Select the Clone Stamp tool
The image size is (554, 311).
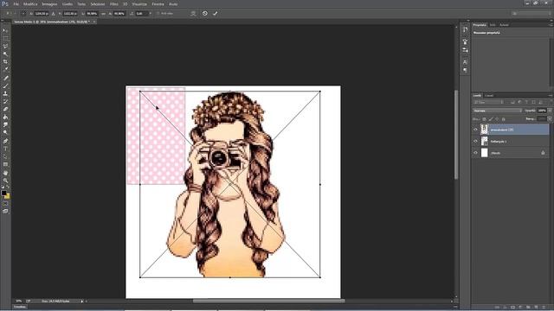point(5,93)
